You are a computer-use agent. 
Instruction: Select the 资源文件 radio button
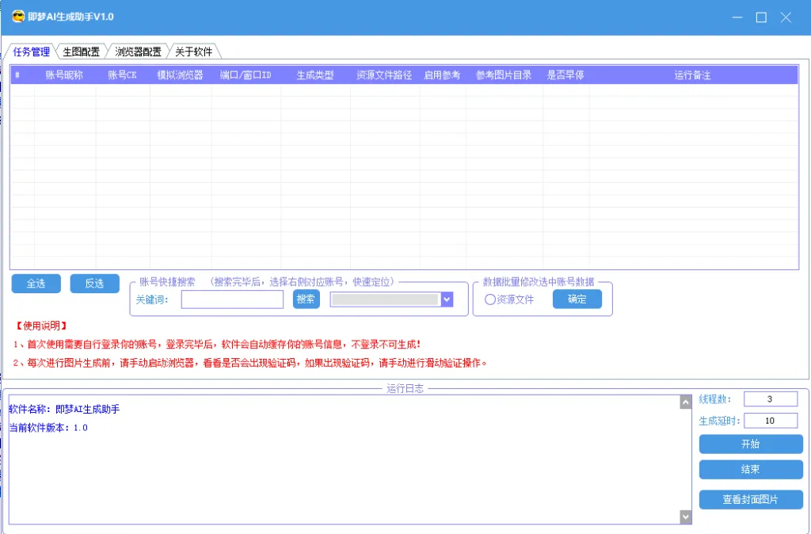(489, 299)
